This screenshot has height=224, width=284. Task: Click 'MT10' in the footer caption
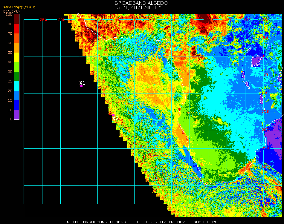point(72,222)
